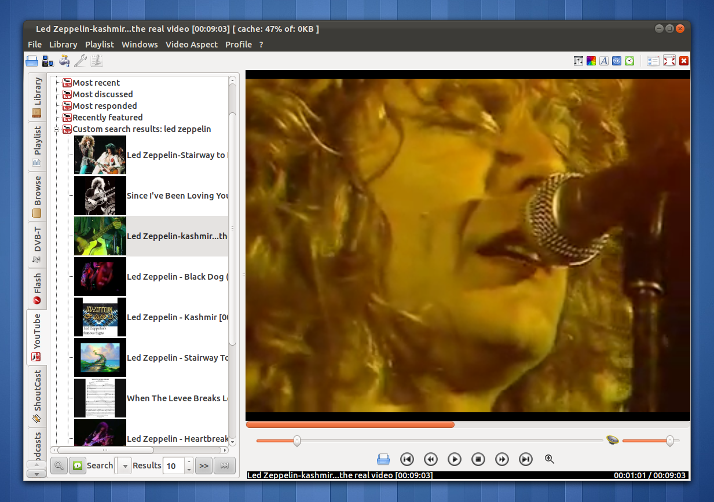Image resolution: width=714 pixels, height=502 pixels.
Task: Open the Library menu
Action: tap(63, 45)
